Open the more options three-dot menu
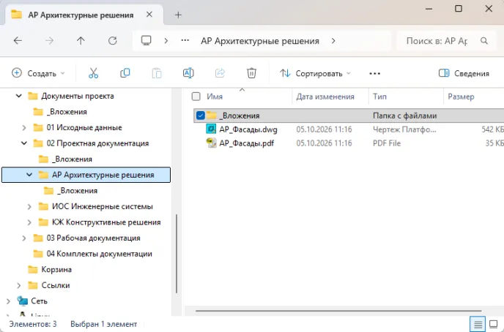 [375, 73]
